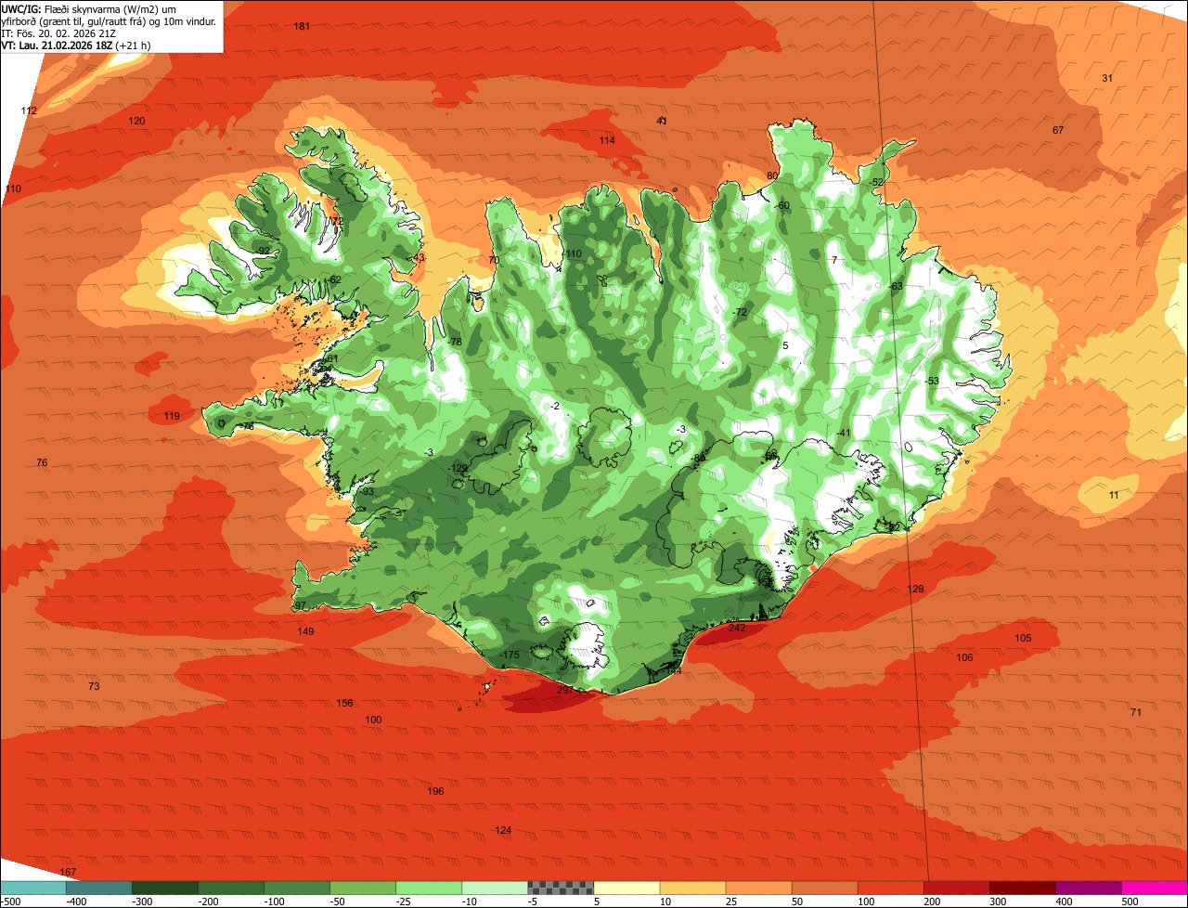Screen dimensions: 1188x908
Task: Click the map value '129' southeast of Iceland
Action: coord(916,590)
